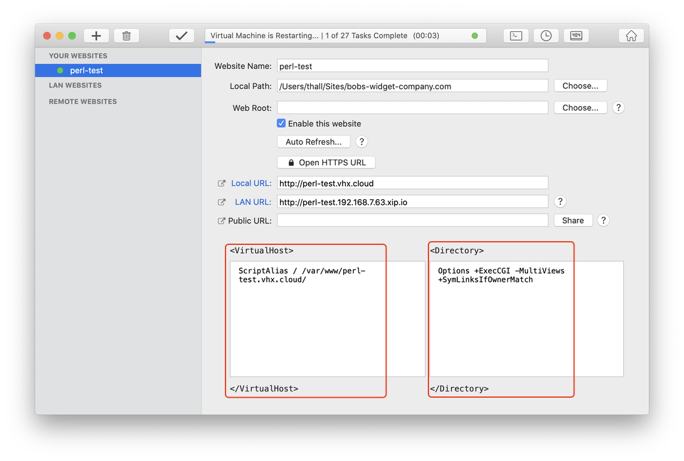Choose a folder for Local Path
Screen dimensions: 684x461
580,86
